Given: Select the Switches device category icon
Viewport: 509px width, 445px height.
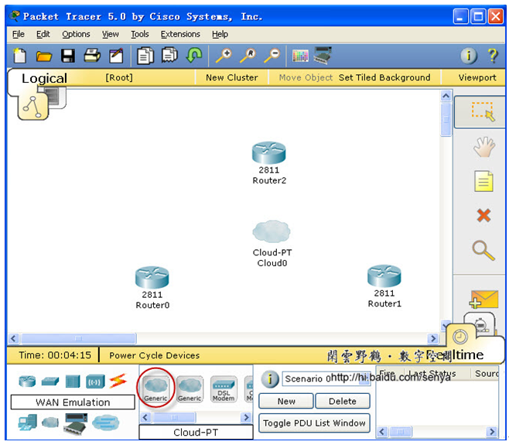Looking at the screenshot, I should 50,382.
